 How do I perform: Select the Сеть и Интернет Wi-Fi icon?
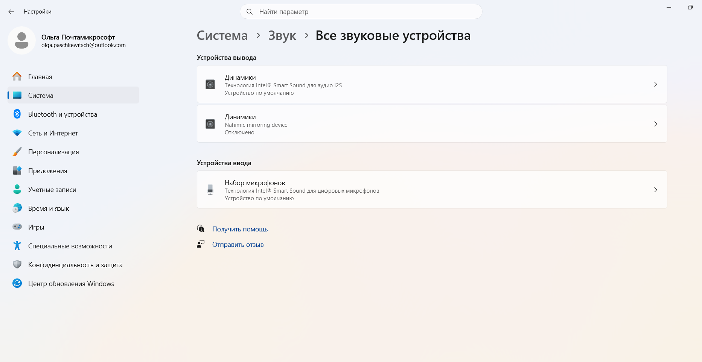point(17,133)
